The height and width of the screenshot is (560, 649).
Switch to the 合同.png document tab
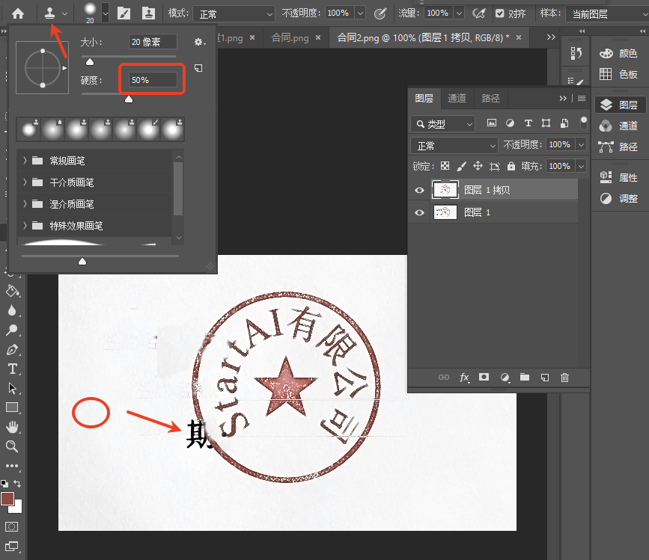pyautogui.click(x=290, y=38)
